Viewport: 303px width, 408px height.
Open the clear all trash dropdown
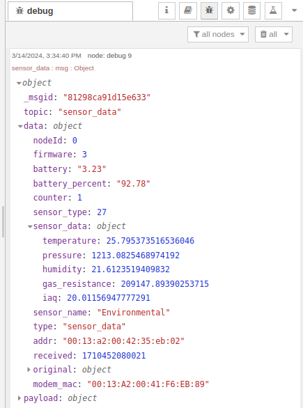274,34
